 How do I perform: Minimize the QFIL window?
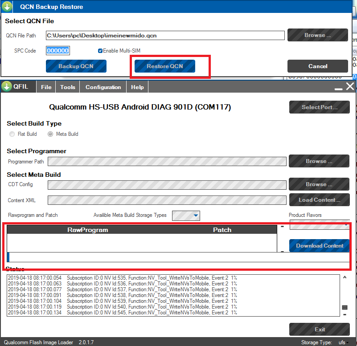click(339, 88)
